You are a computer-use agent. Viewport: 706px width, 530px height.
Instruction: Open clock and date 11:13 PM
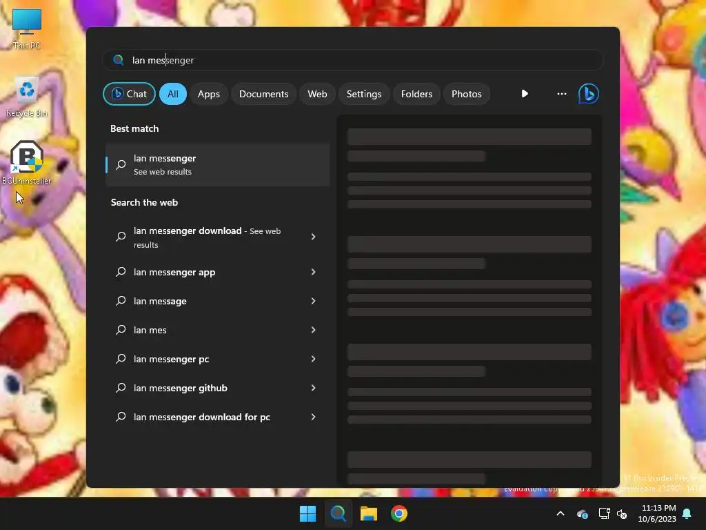point(657,513)
